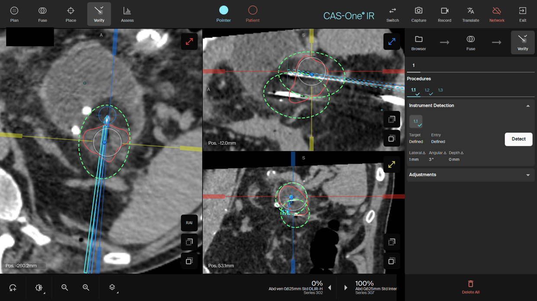Zoom in using the plus magnifier
This screenshot has height=301, width=537.
86,288
